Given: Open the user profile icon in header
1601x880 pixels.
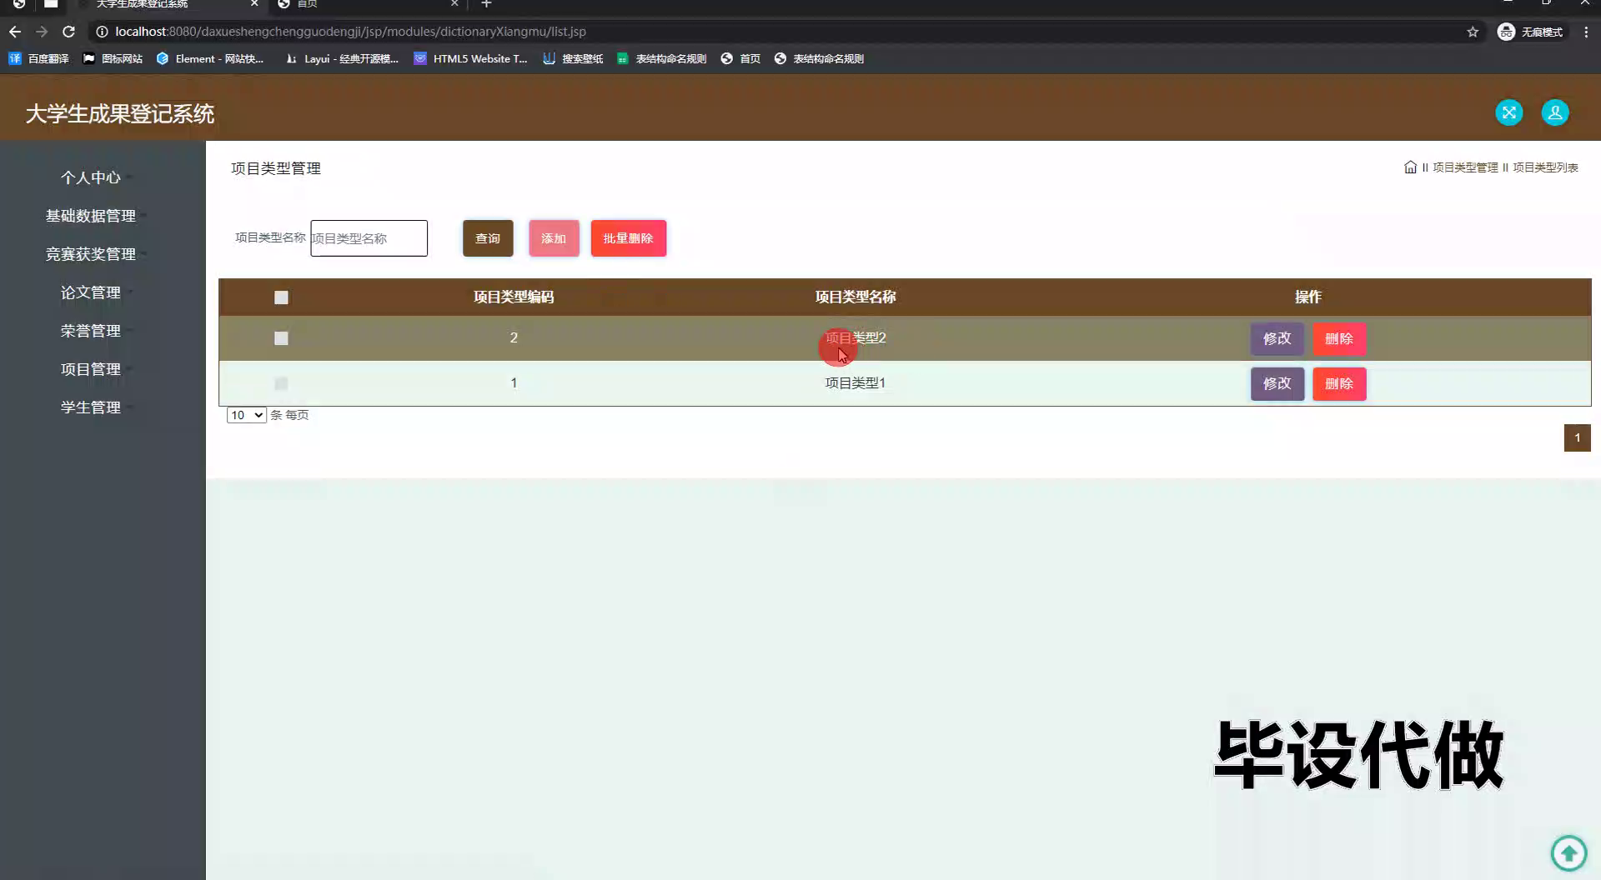Looking at the screenshot, I should click(1554, 112).
